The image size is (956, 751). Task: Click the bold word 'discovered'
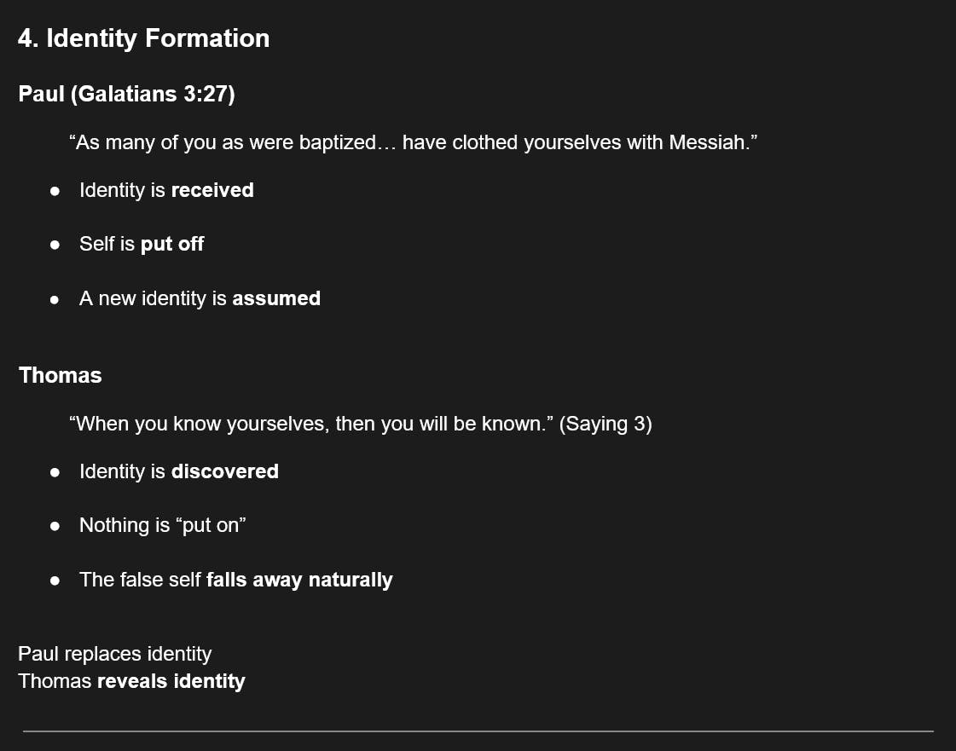tap(225, 471)
